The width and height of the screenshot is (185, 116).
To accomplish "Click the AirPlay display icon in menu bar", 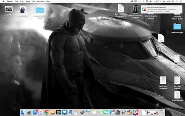I will coord(135,1).
